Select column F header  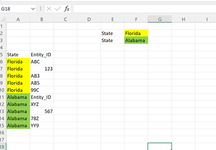136,19
